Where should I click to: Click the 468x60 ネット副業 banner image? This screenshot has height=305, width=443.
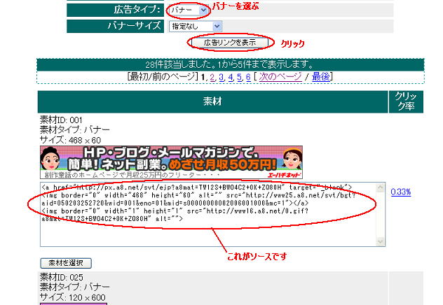point(172,158)
